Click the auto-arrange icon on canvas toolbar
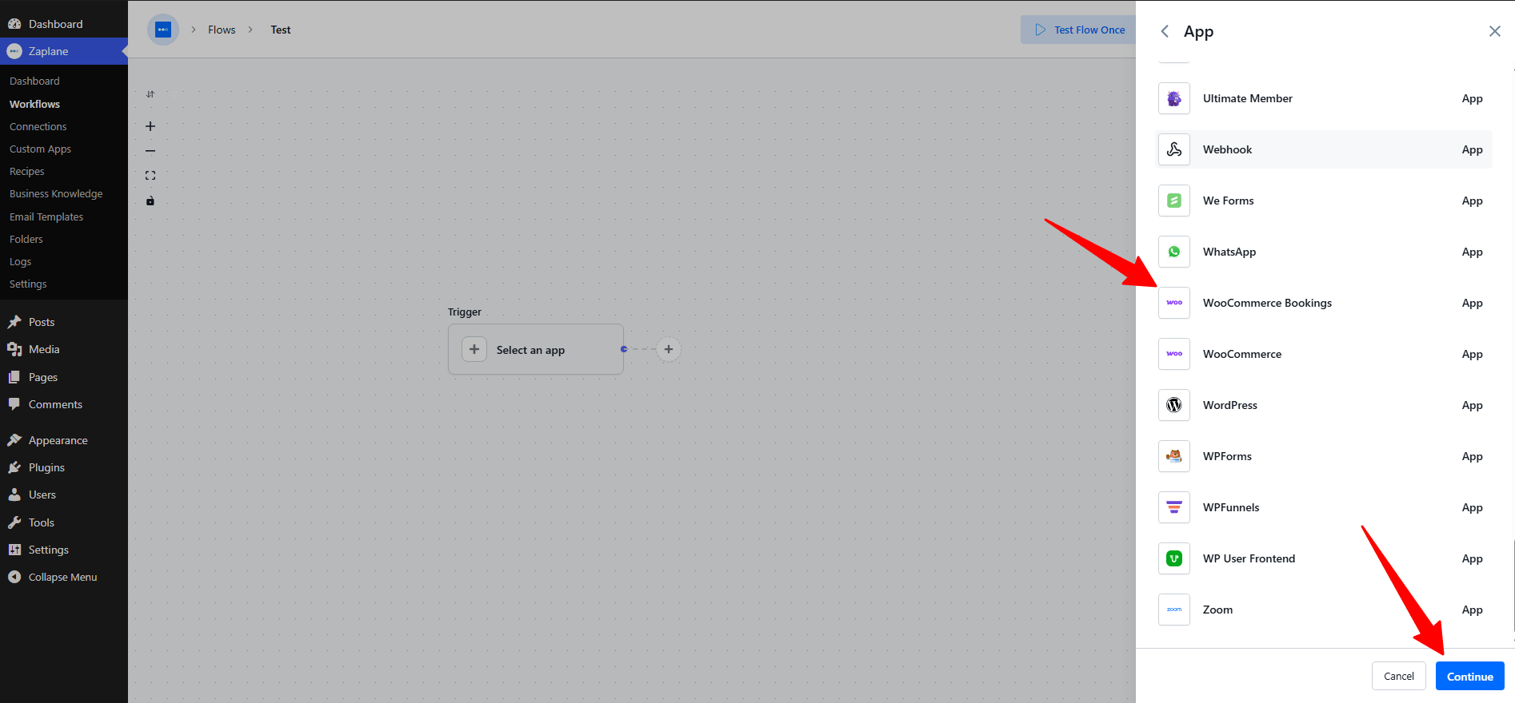 [x=150, y=94]
